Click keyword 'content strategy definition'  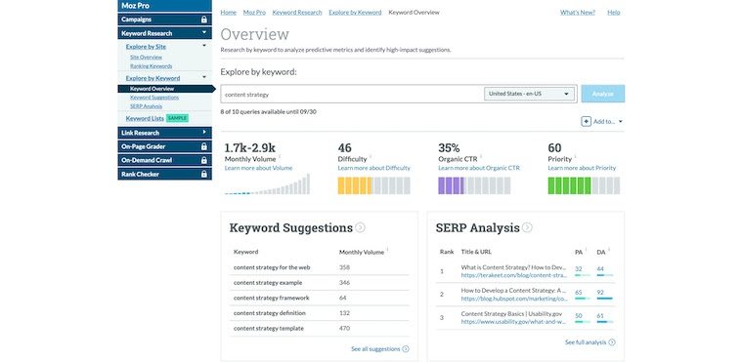tap(270, 313)
